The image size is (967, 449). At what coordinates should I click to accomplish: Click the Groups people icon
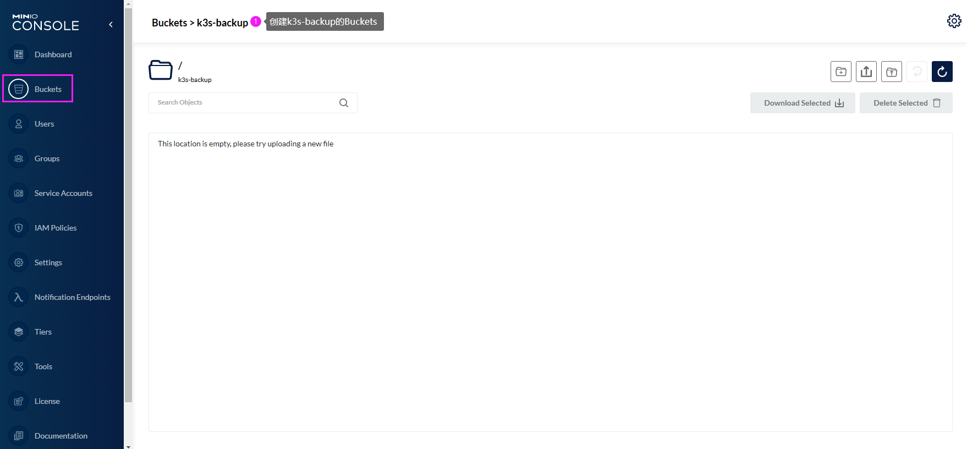pos(19,158)
